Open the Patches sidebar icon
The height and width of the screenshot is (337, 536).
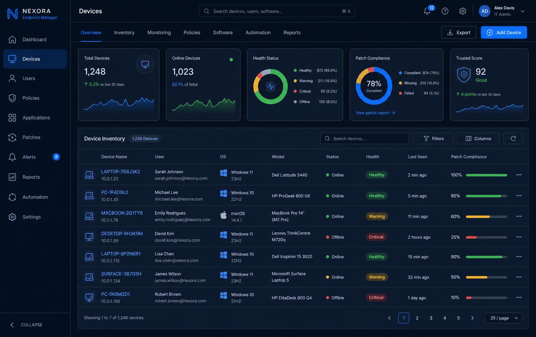(12, 137)
